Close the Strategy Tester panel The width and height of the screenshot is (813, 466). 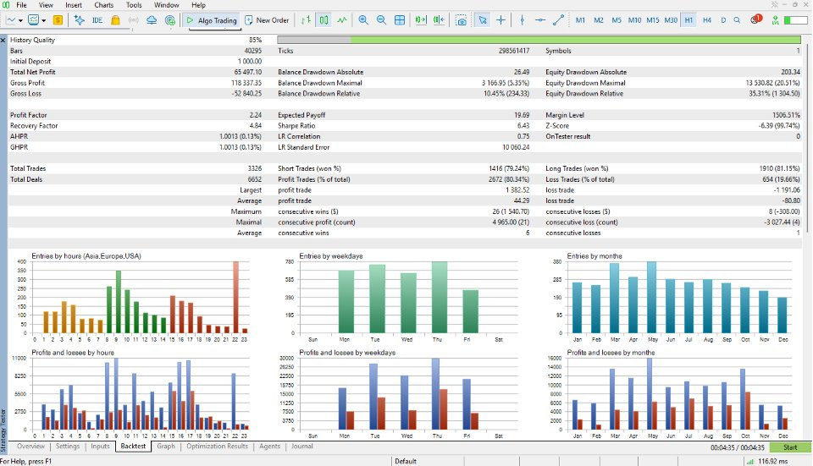click(3, 40)
